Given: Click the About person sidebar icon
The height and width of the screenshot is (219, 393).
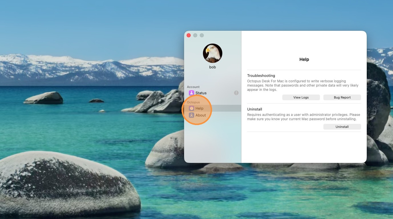Looking at the screenshot, I should click(192, 115).
